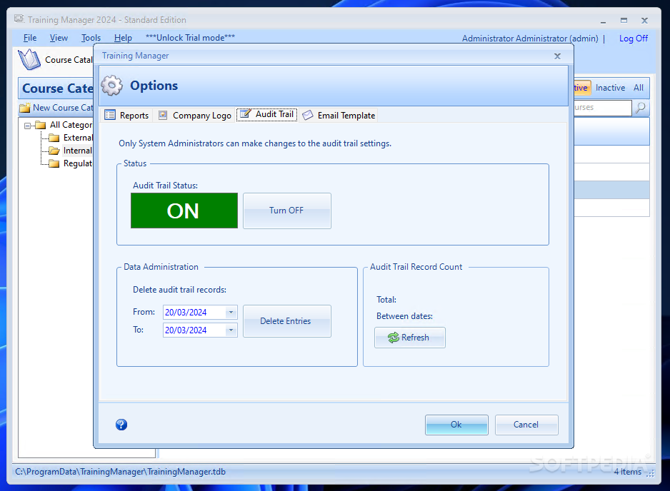Click the Administrator user name text
The height and width of the screenshot is (491, 670).
(x=530, y=39)
